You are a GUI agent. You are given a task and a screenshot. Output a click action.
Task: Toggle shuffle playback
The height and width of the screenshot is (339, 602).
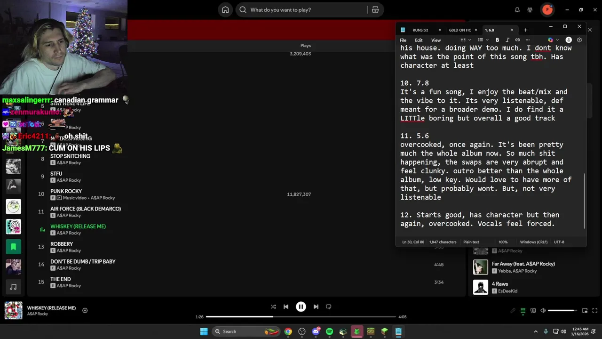[273, 307]
